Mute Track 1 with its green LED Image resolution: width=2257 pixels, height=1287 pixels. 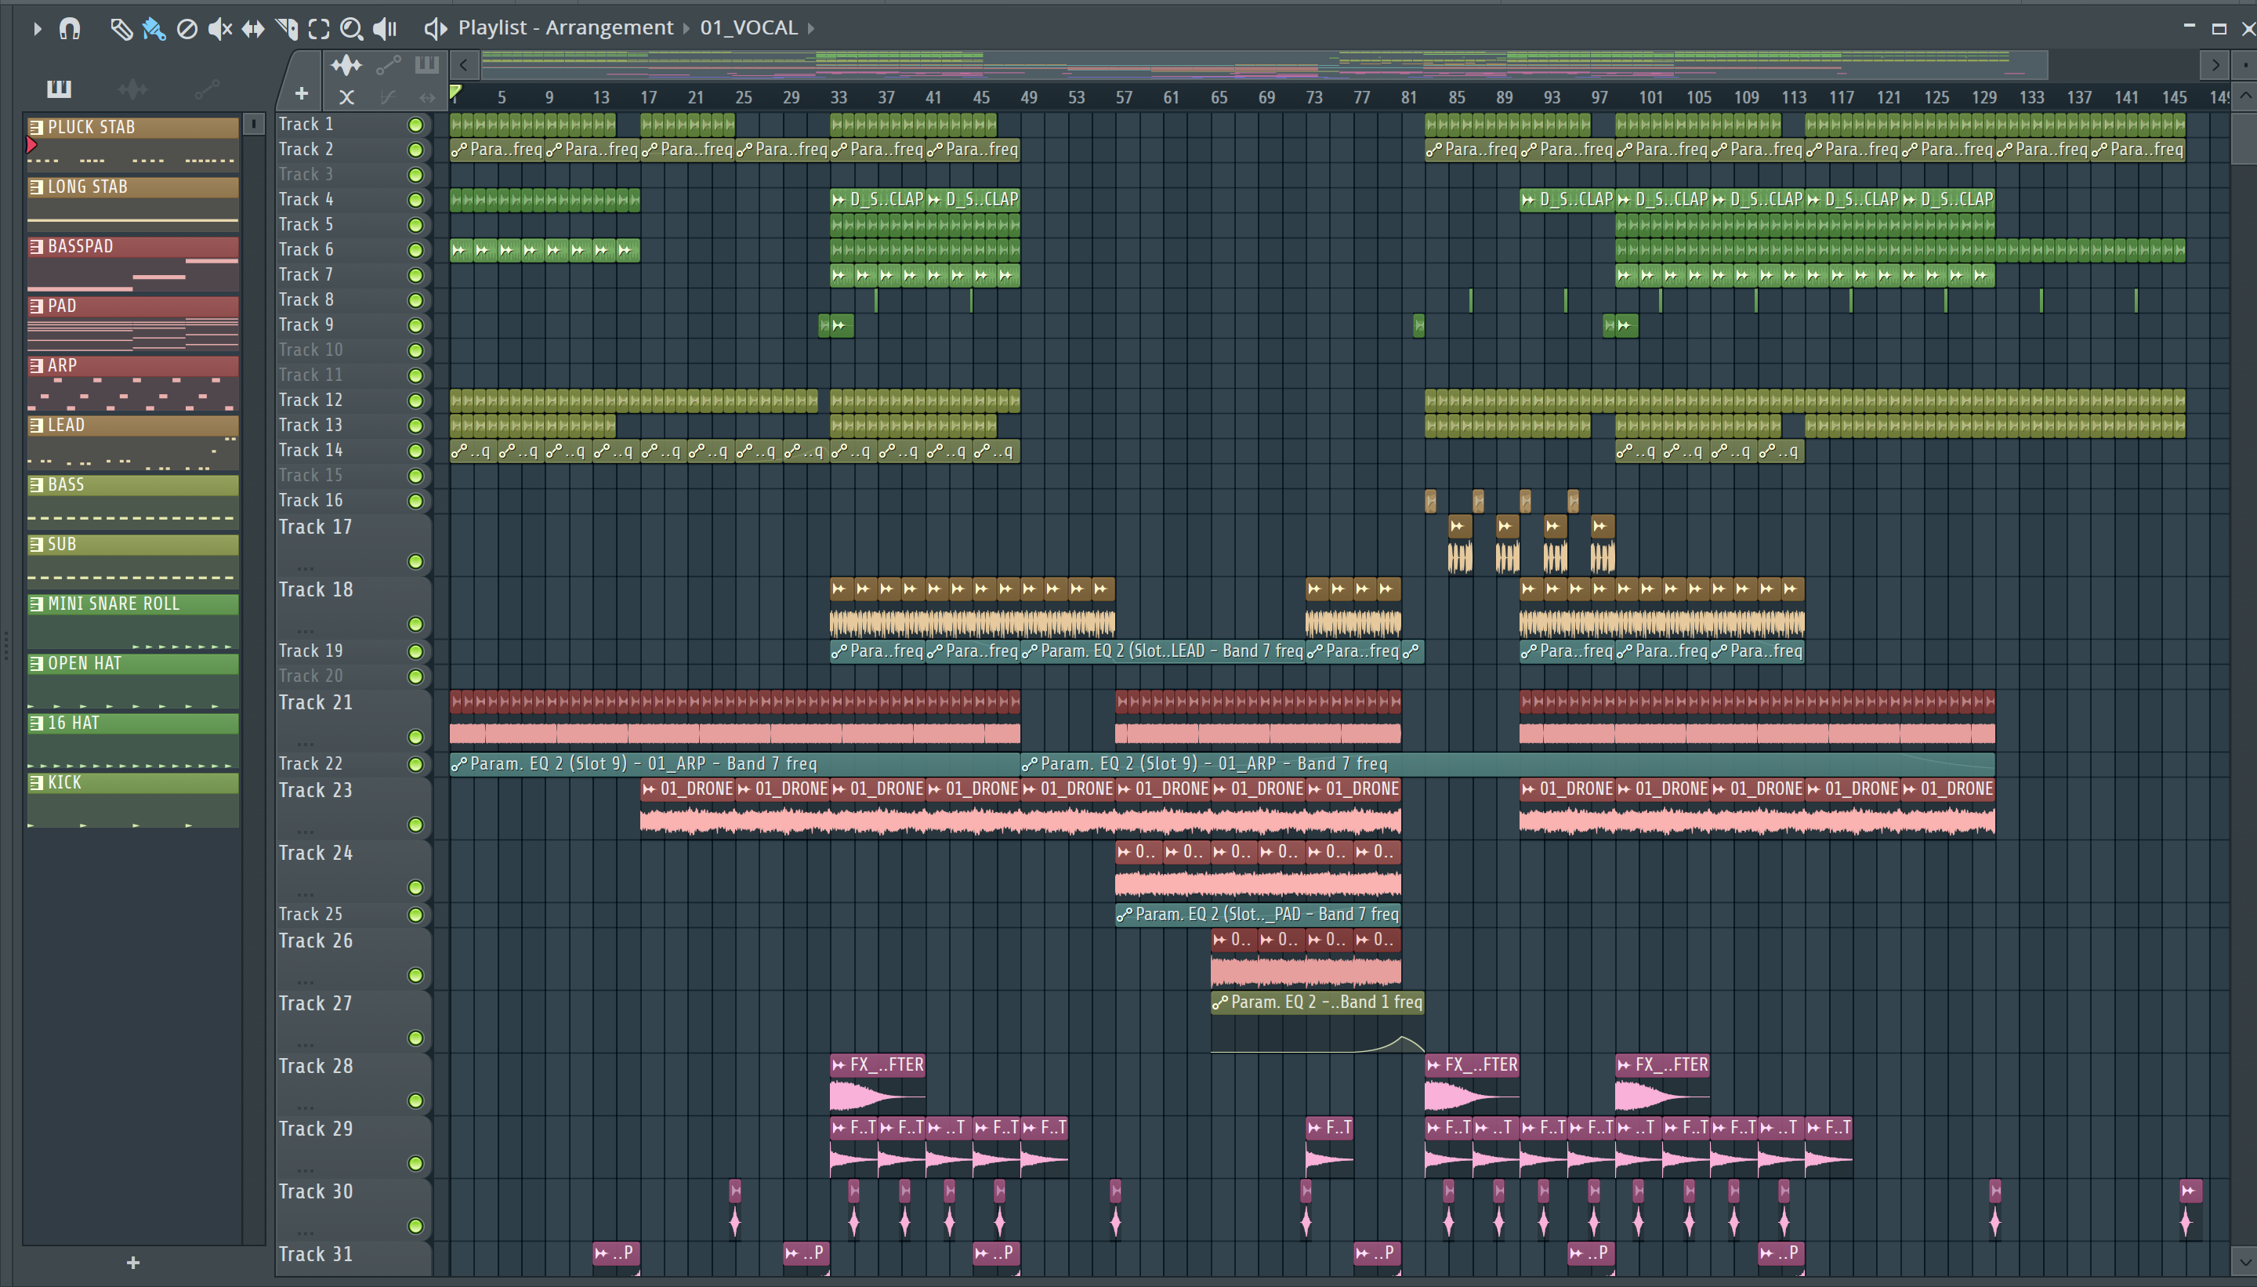click(x=415, y=125)
